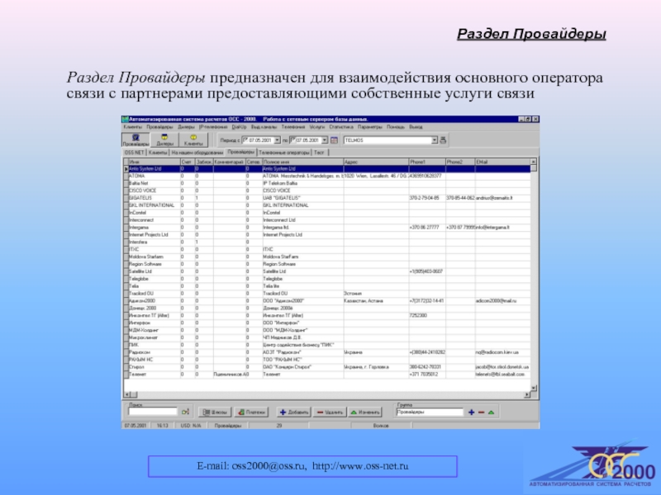
Task: Click the printer icon next to TELMOS
Action: click(x=442, y=141)
